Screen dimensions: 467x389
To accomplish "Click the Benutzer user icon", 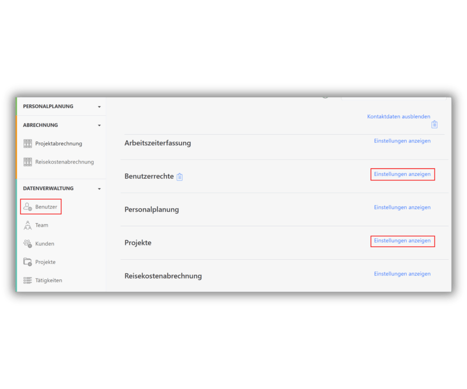I will click(28, 207).
